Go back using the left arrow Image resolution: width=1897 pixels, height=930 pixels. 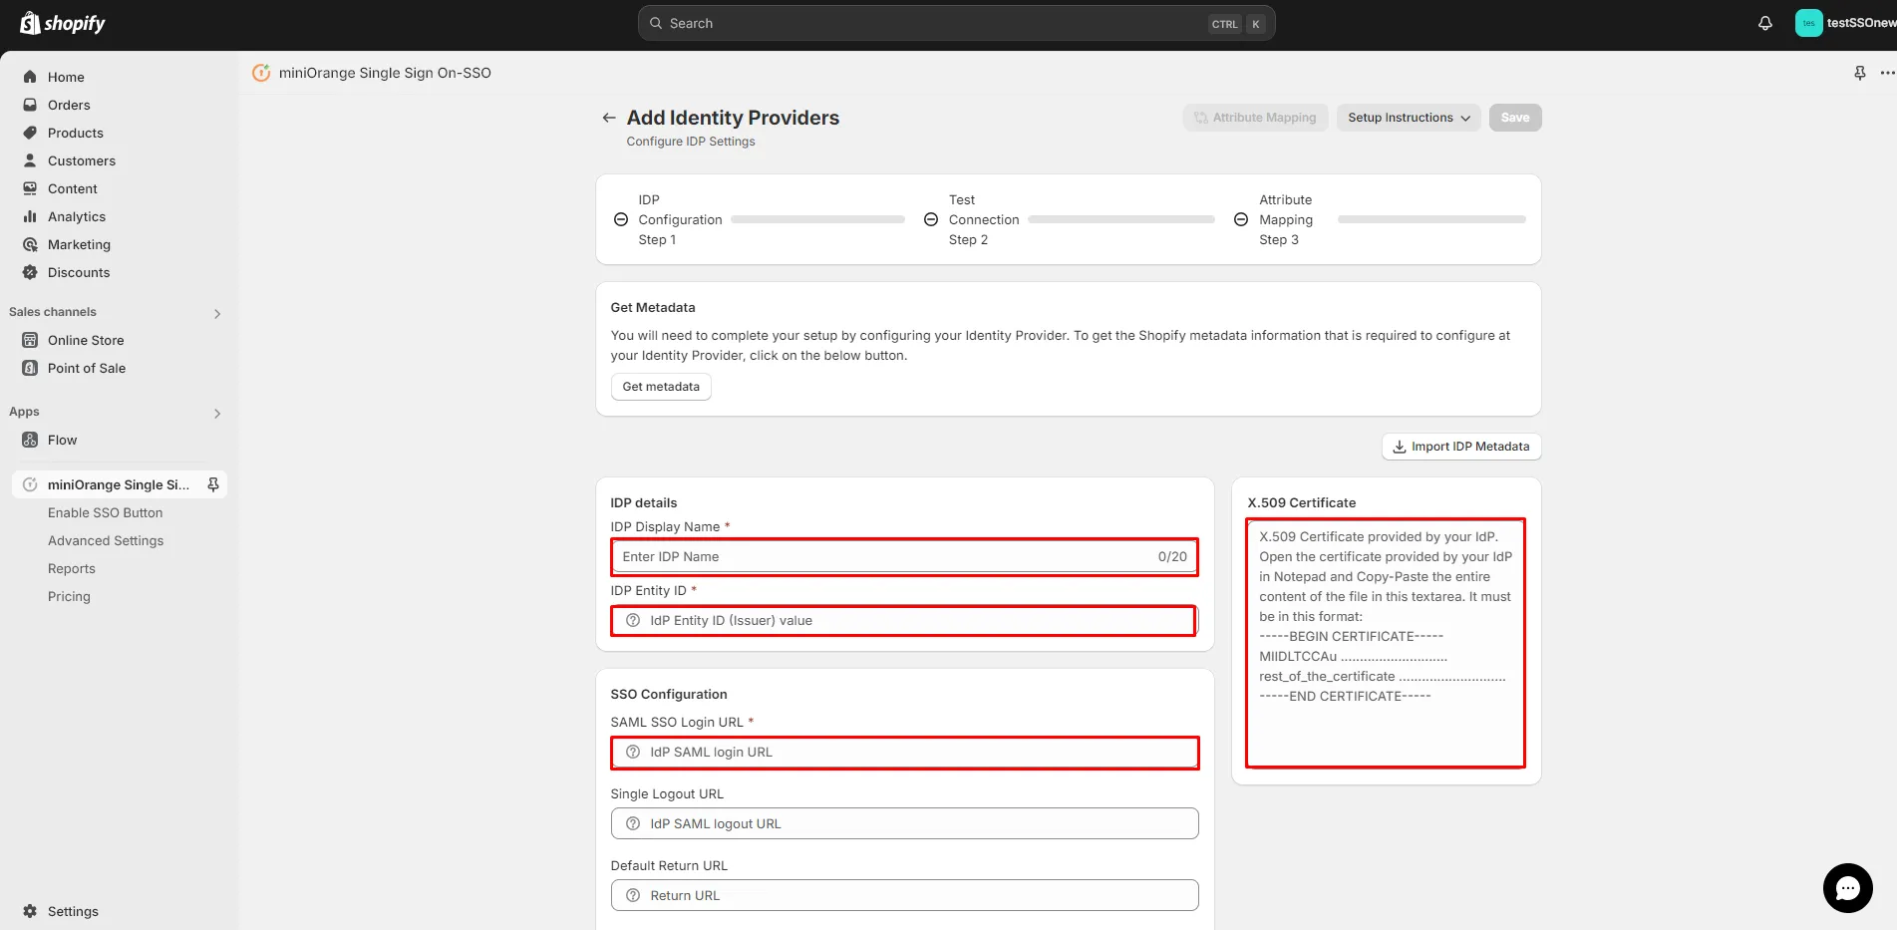click(608, 118)
